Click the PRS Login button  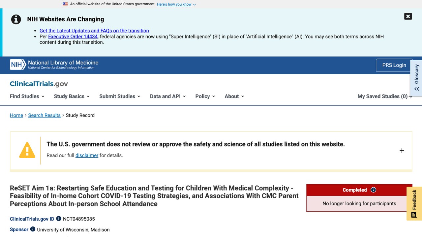coord(394,65)
